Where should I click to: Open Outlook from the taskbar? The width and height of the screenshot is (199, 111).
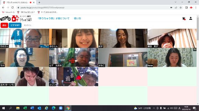(x=39, y=108)
